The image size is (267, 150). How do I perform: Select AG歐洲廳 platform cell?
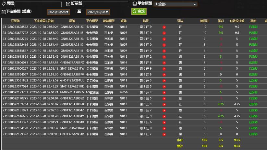point(92,92)
